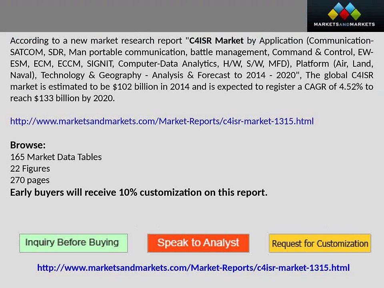Click the '22 Figures' line

[30, 168]
